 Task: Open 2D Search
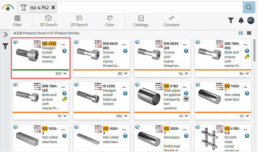point(79,21)
